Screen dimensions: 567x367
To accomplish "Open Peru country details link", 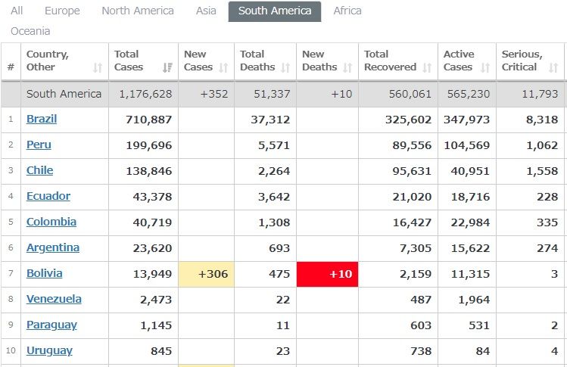I will pyautogui.click(x=39, y=145).
